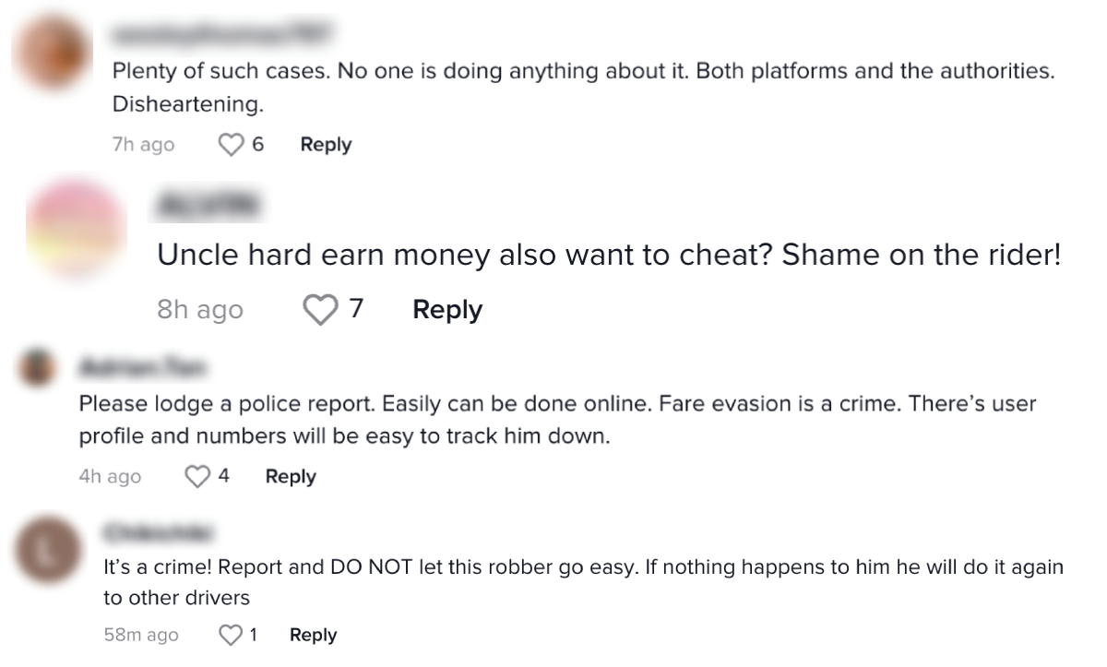
Task: Click blurred username above 'Plenty of such cases'
Action: [x=221, y=35]
